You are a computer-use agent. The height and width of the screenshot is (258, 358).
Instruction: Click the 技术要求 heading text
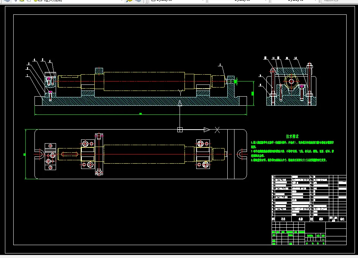(292, 136)
